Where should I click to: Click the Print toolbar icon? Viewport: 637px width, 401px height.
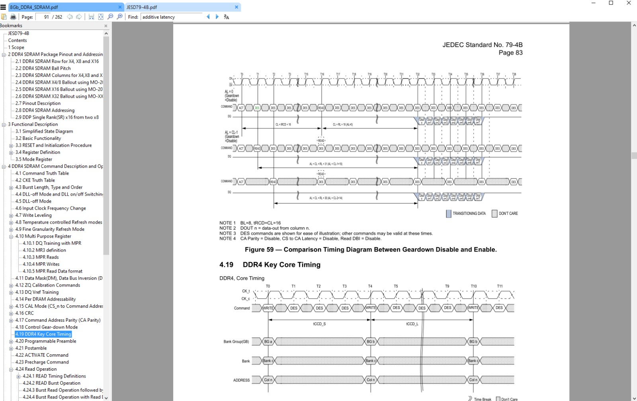[13, 17]
